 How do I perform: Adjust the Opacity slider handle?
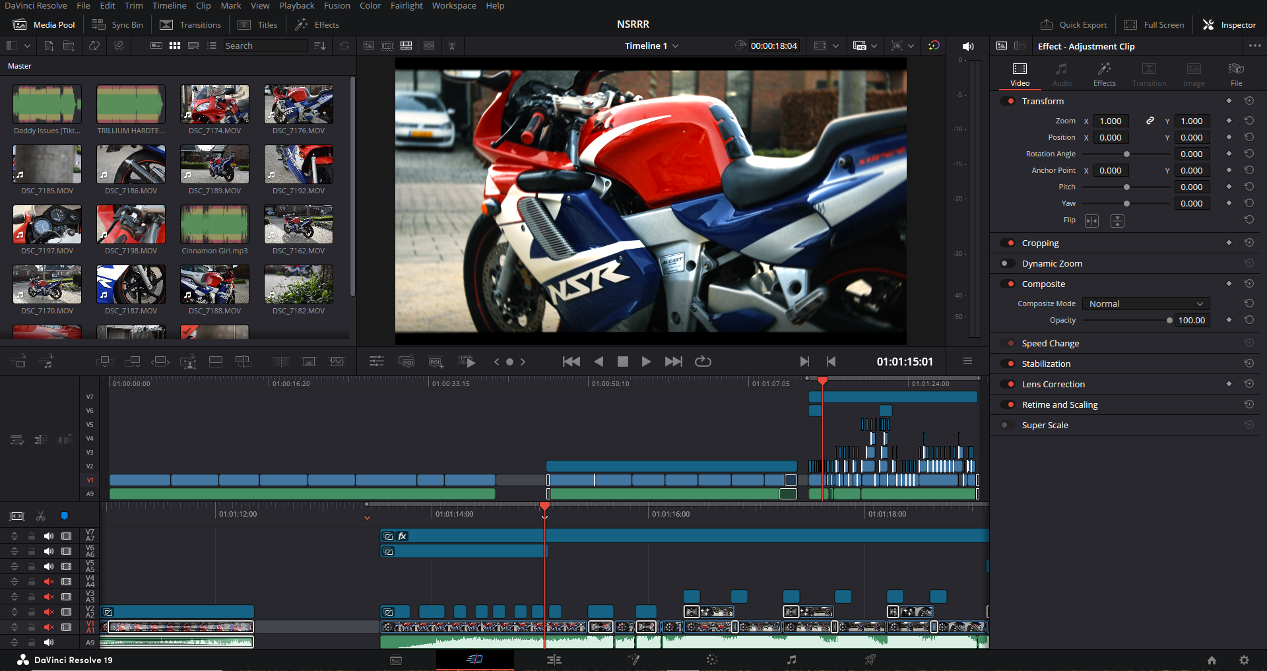coord(1169,321)
